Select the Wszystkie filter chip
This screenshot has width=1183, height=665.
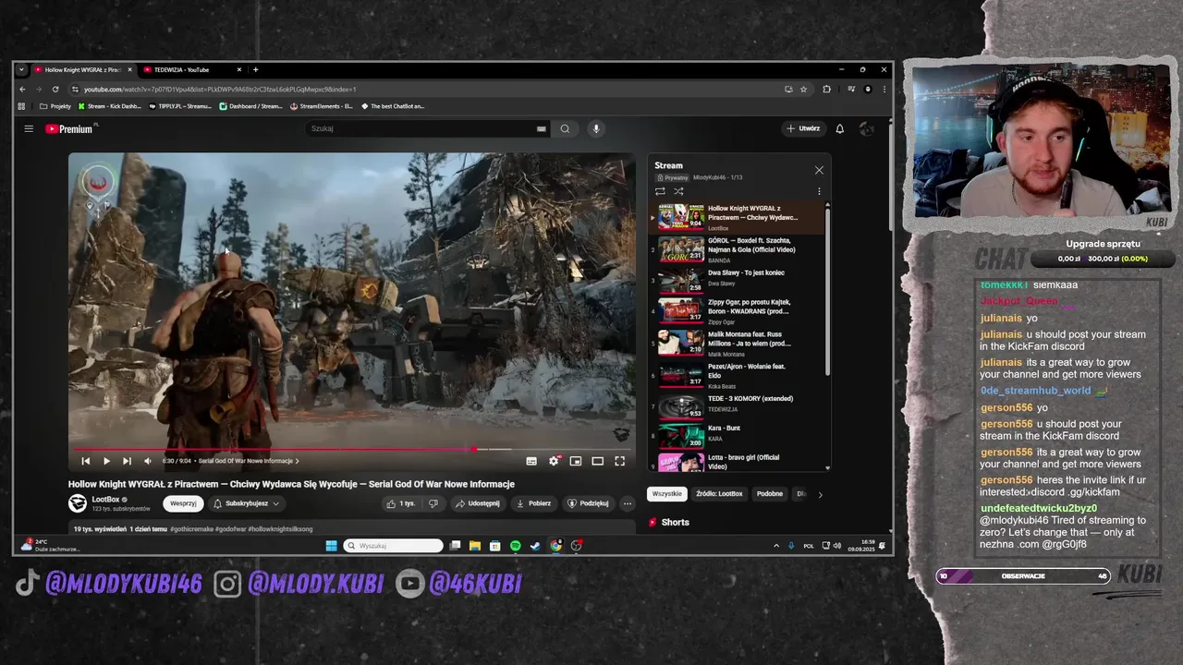point(666,494)
